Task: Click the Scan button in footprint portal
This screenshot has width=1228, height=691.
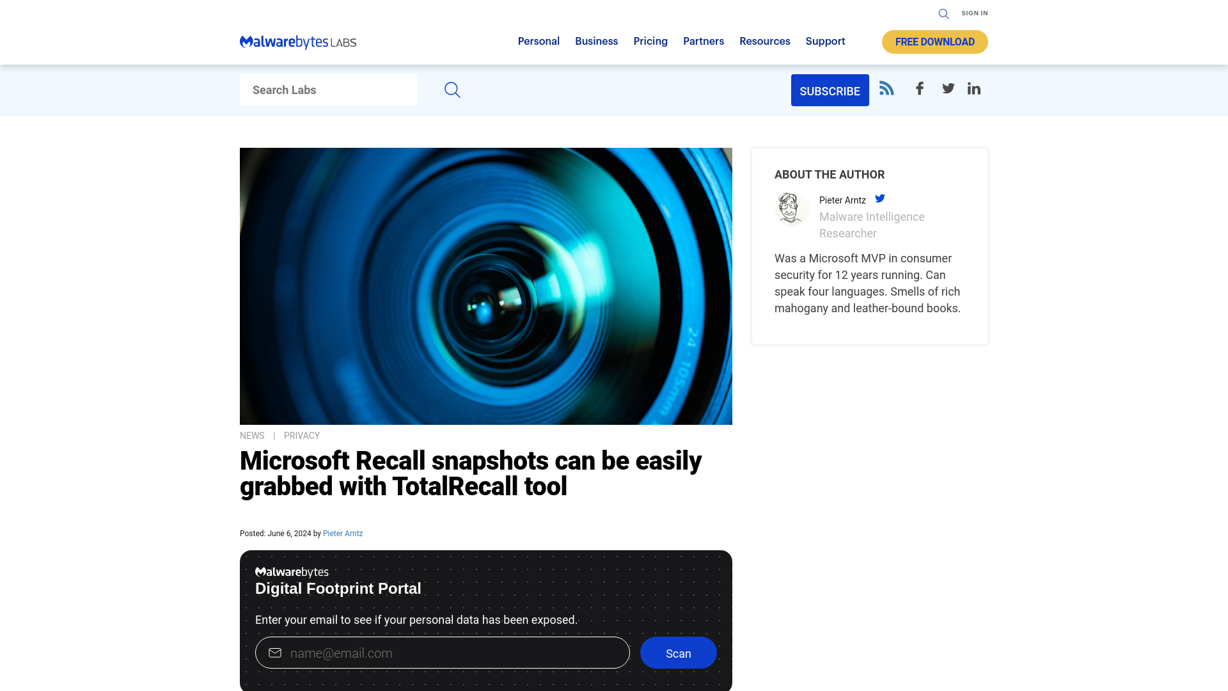Action: (x=678, y=652)
